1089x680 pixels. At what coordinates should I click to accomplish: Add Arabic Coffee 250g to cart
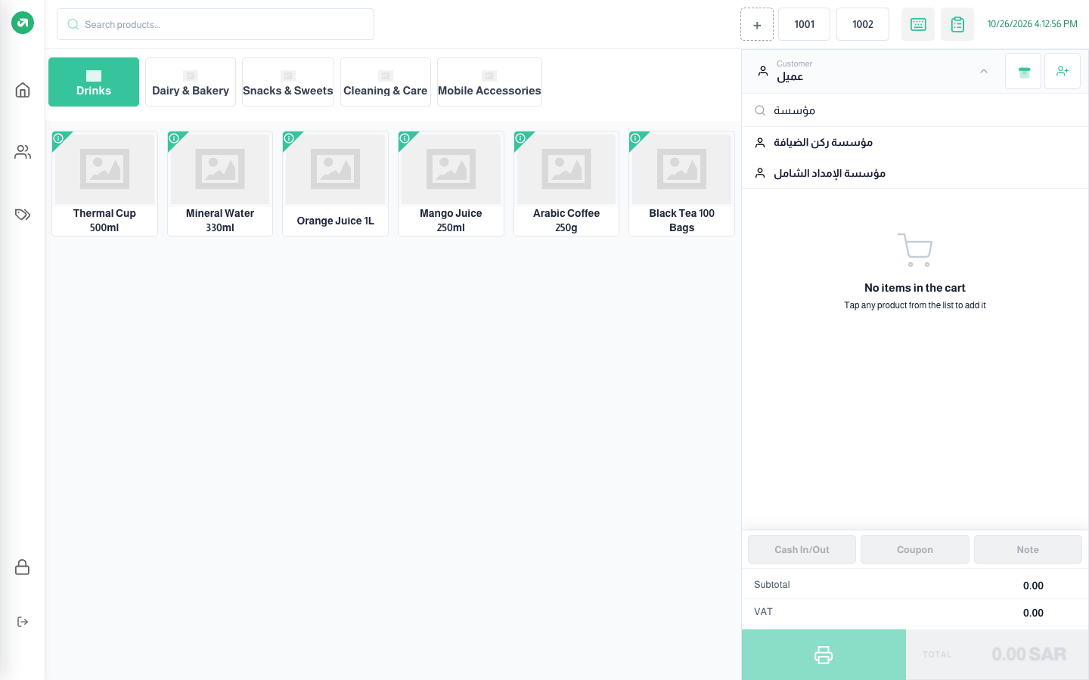coord(566,184)
